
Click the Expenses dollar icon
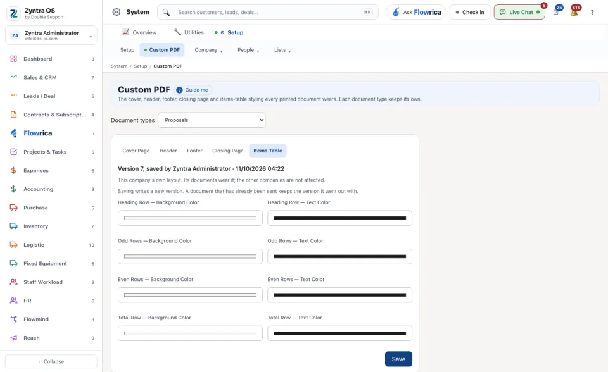tap(13, 171)
